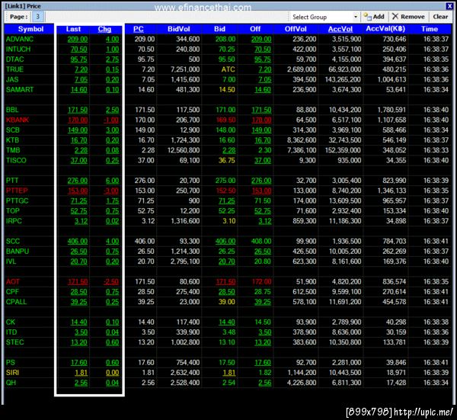Sort by the Chg column header
This screenshot has height=420, width=457.
[x=104, y=29]
